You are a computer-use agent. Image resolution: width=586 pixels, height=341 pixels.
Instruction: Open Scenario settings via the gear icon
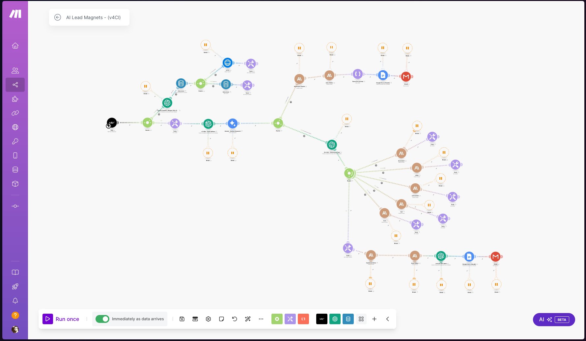(x=208, y=319)
